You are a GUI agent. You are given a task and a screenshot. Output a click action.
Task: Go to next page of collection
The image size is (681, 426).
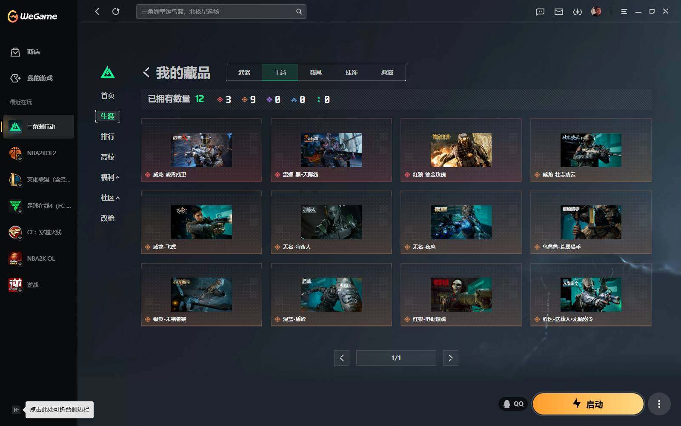click(x=451, y=358)
